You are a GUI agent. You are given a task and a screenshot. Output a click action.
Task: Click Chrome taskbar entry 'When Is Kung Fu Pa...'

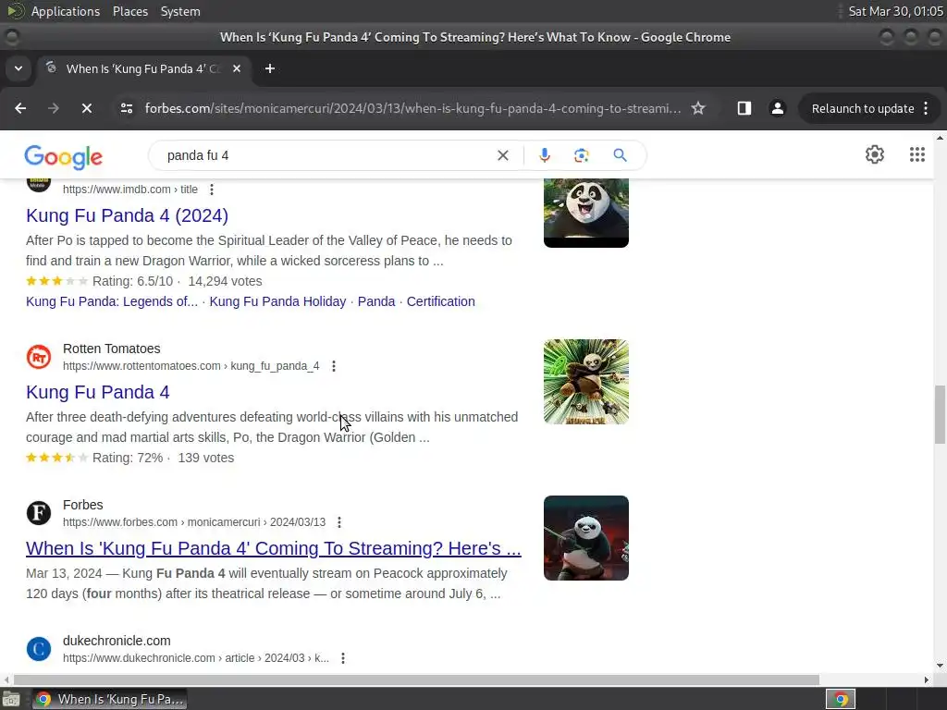tap(109, 699)
